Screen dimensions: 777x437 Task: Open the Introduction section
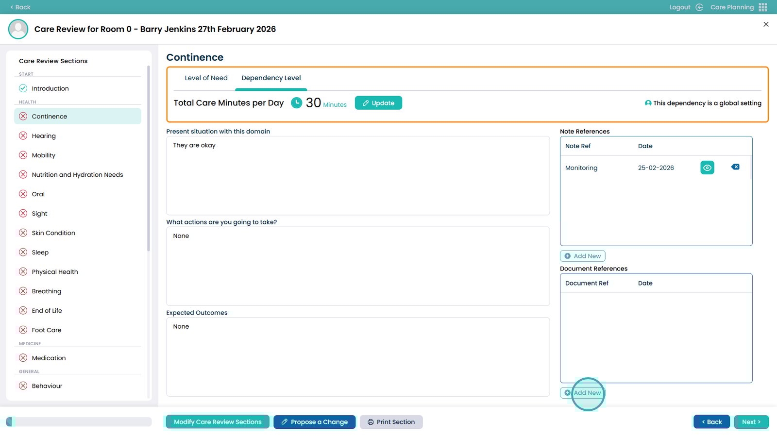pyautogui.click(x=50, y=88)
